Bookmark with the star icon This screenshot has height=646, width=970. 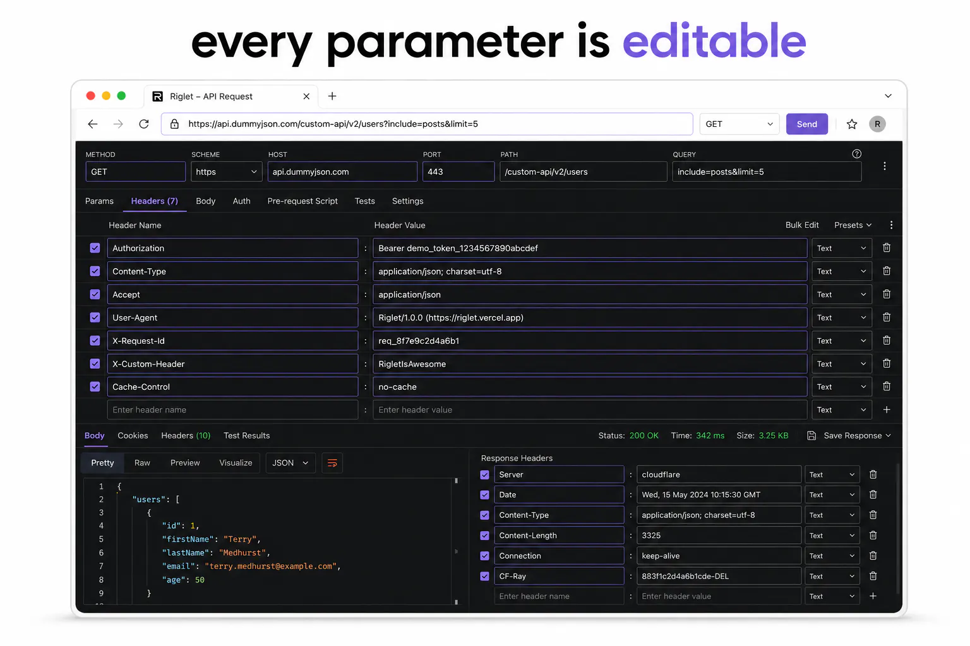(852, 124)
